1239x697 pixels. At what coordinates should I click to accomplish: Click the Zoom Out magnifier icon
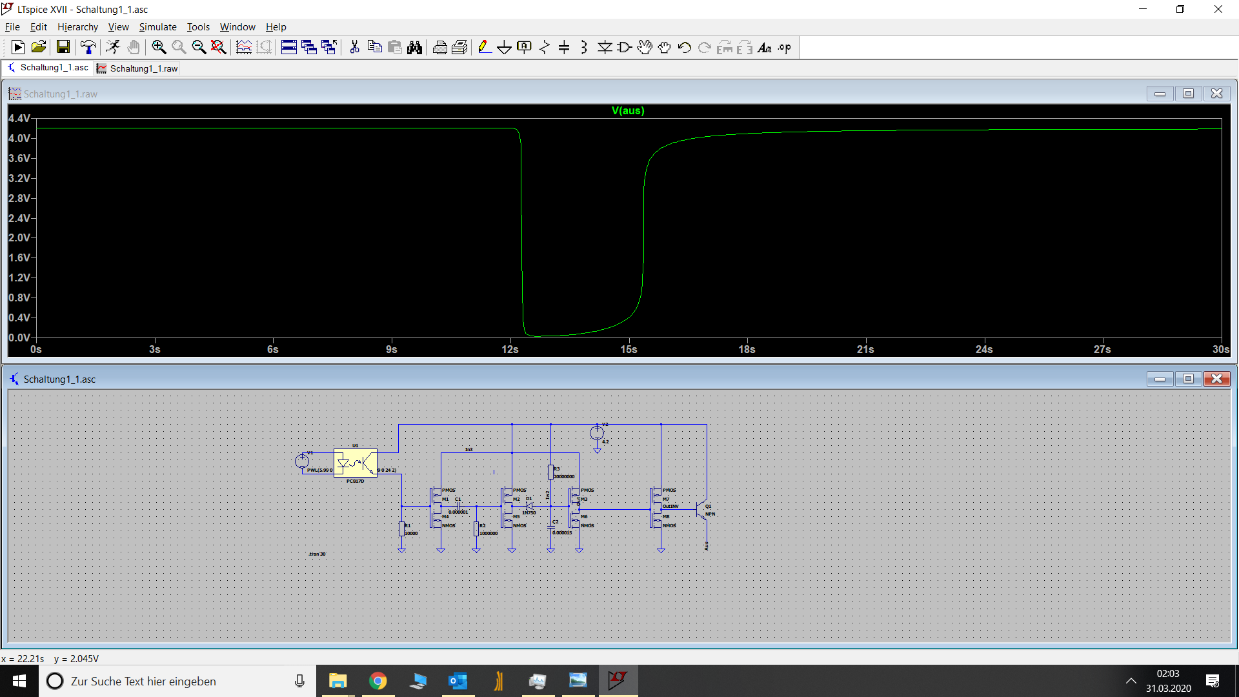[x=199, y=47]
